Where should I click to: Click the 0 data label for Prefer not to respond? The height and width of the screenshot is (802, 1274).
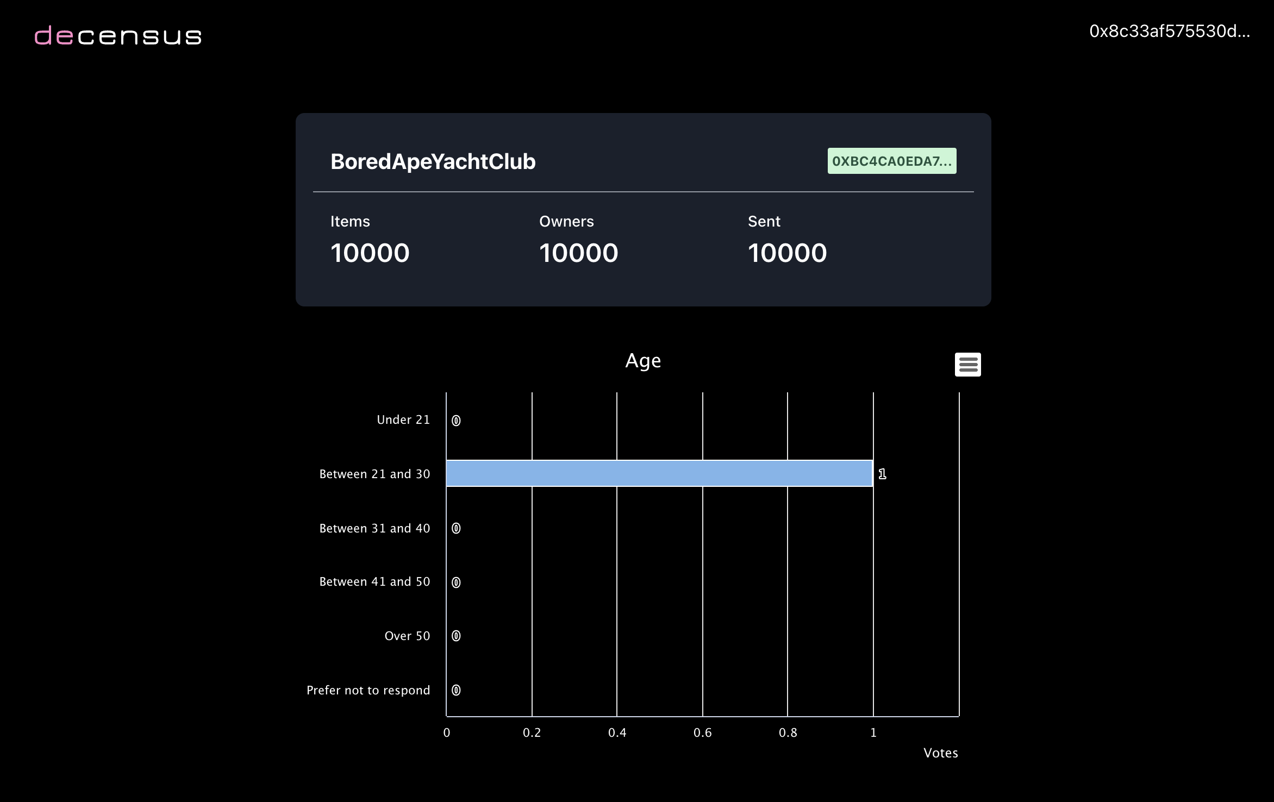(456, 690)
